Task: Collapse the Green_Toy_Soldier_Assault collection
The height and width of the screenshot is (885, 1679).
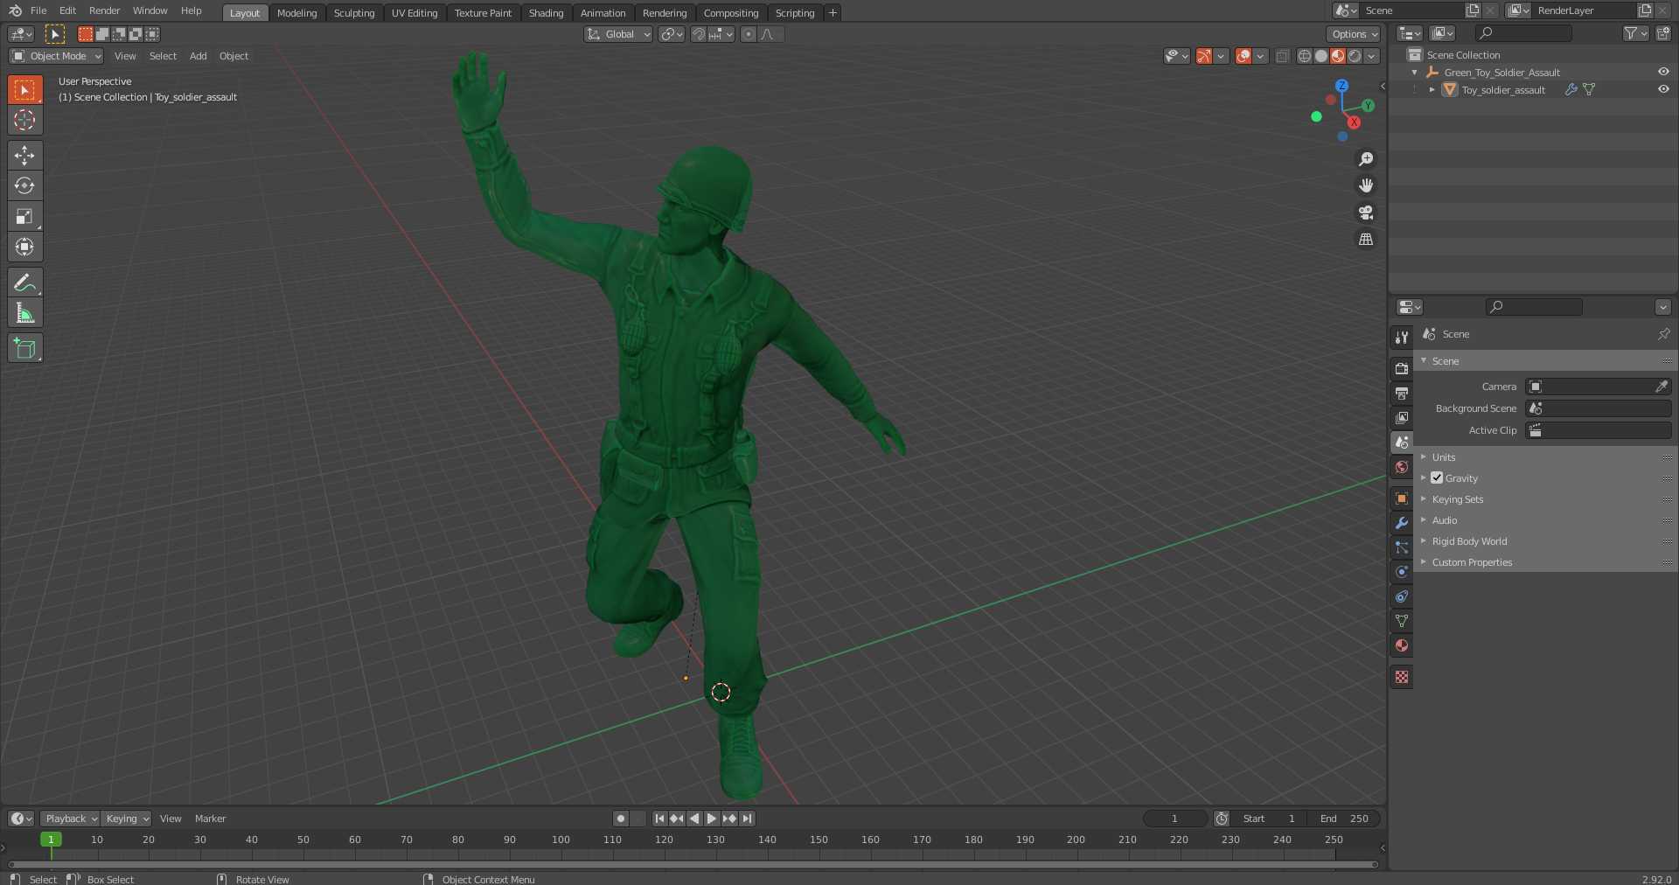Action: click(1414, 73)
